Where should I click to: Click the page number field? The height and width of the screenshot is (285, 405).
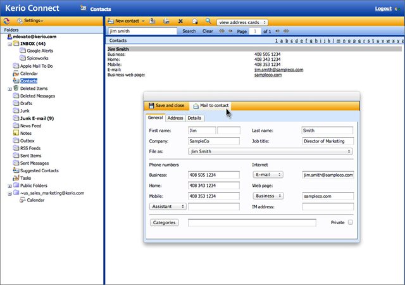click(255, 31)
